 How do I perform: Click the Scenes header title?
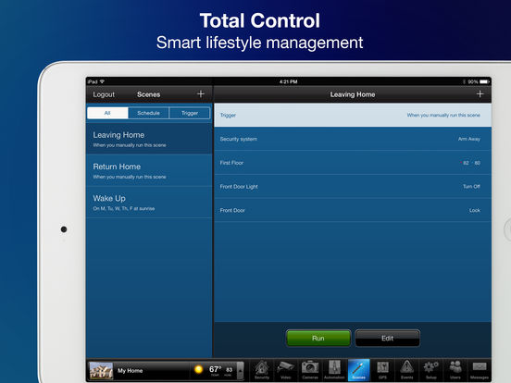tap(149, 94)
